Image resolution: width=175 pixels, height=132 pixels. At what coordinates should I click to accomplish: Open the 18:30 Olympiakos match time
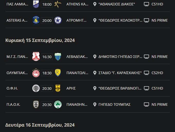click(47, 73)
